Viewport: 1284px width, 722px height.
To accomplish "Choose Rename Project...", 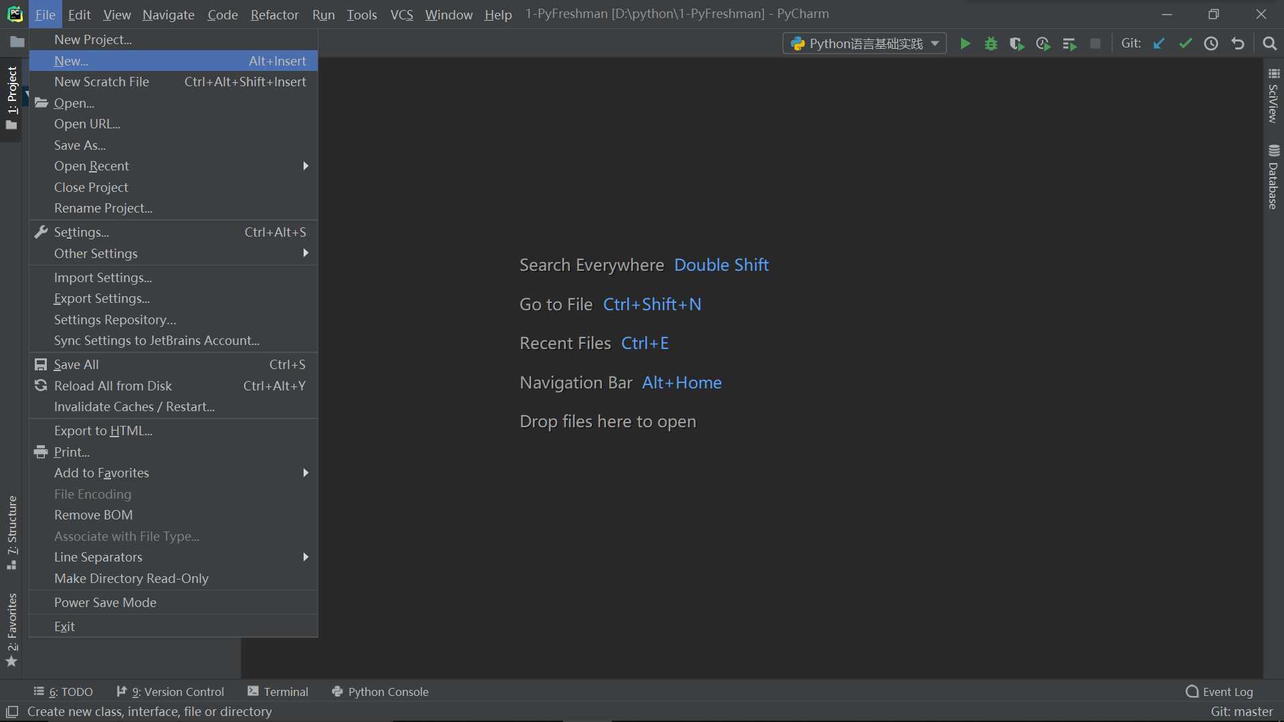I will [173, 208].
